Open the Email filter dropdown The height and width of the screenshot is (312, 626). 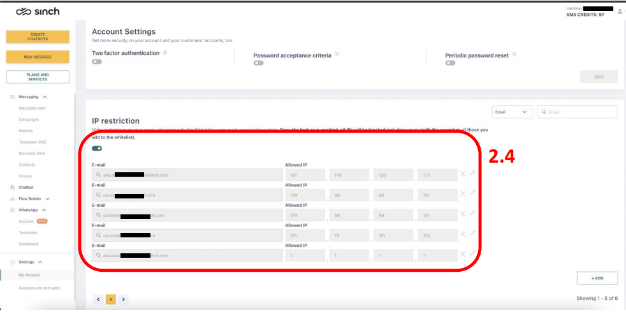click(x=512, y=112)
